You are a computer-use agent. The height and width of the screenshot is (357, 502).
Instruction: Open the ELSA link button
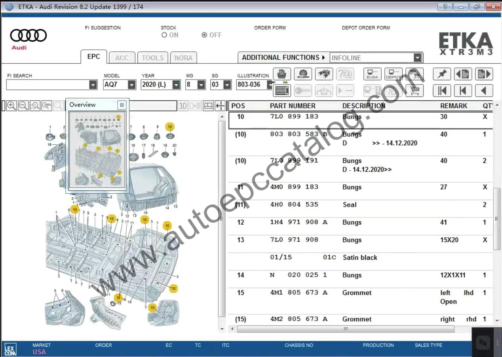click(373, 74)
